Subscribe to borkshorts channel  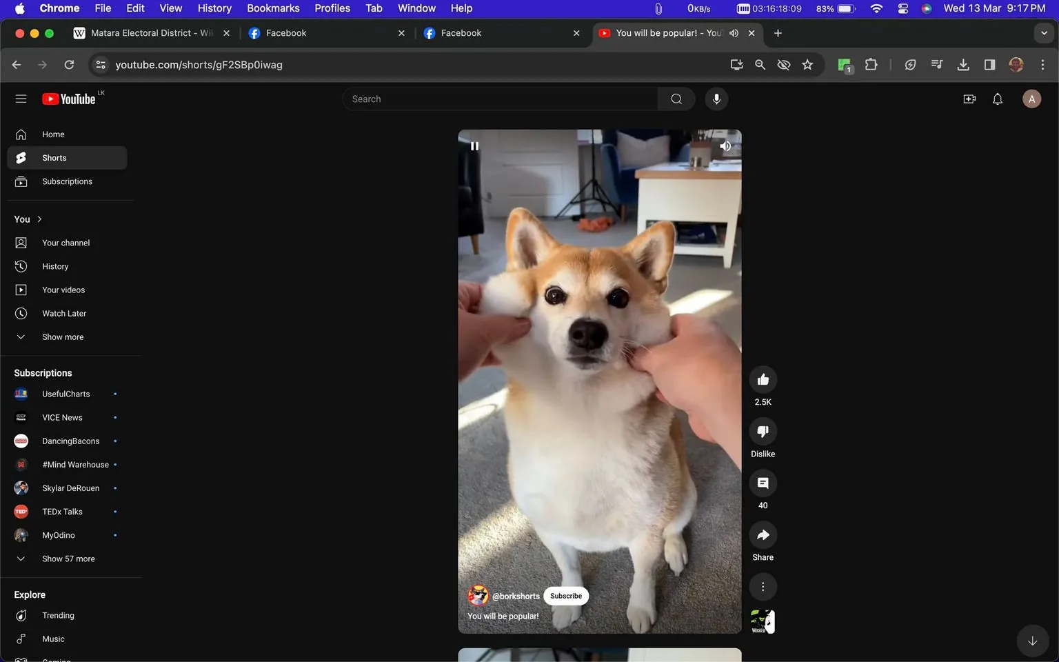565,595
